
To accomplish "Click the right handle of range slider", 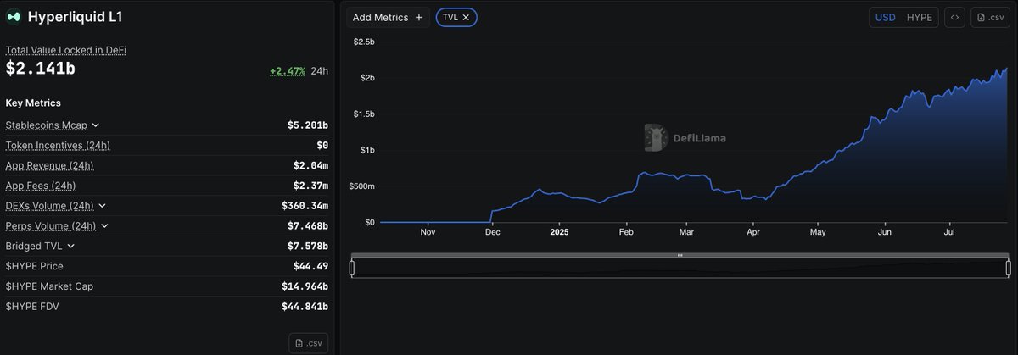I will 1009,268.
